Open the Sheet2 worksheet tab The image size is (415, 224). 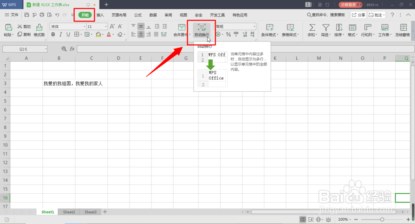69,212
